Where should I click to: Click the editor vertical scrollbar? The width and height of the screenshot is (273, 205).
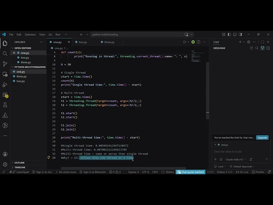207,91
